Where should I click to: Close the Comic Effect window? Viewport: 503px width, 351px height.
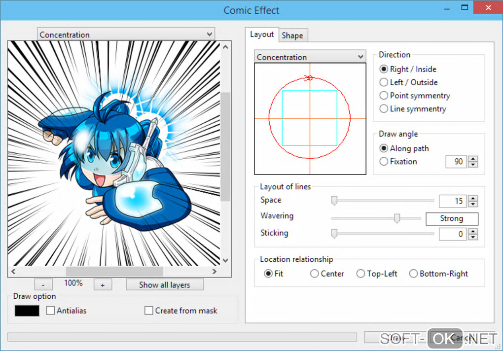488,7
